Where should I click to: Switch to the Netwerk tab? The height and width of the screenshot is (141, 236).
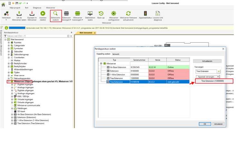tap(116, 54)
